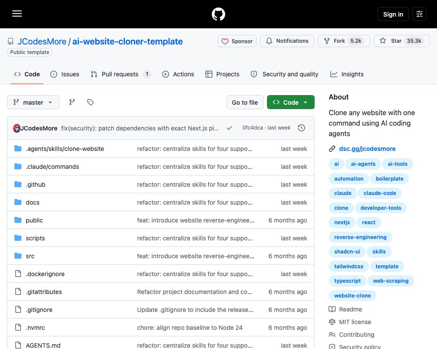Click the Sign in button
The width and height of the screenshot is (437, 349).
coord(393,14)
